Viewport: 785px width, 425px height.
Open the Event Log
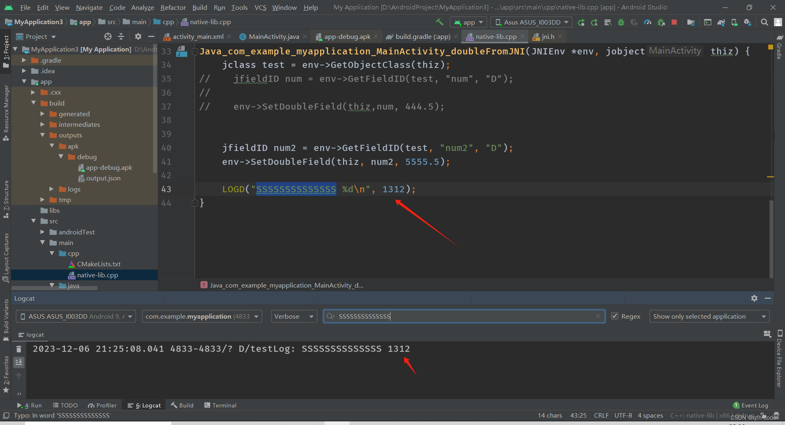(751, 405)
